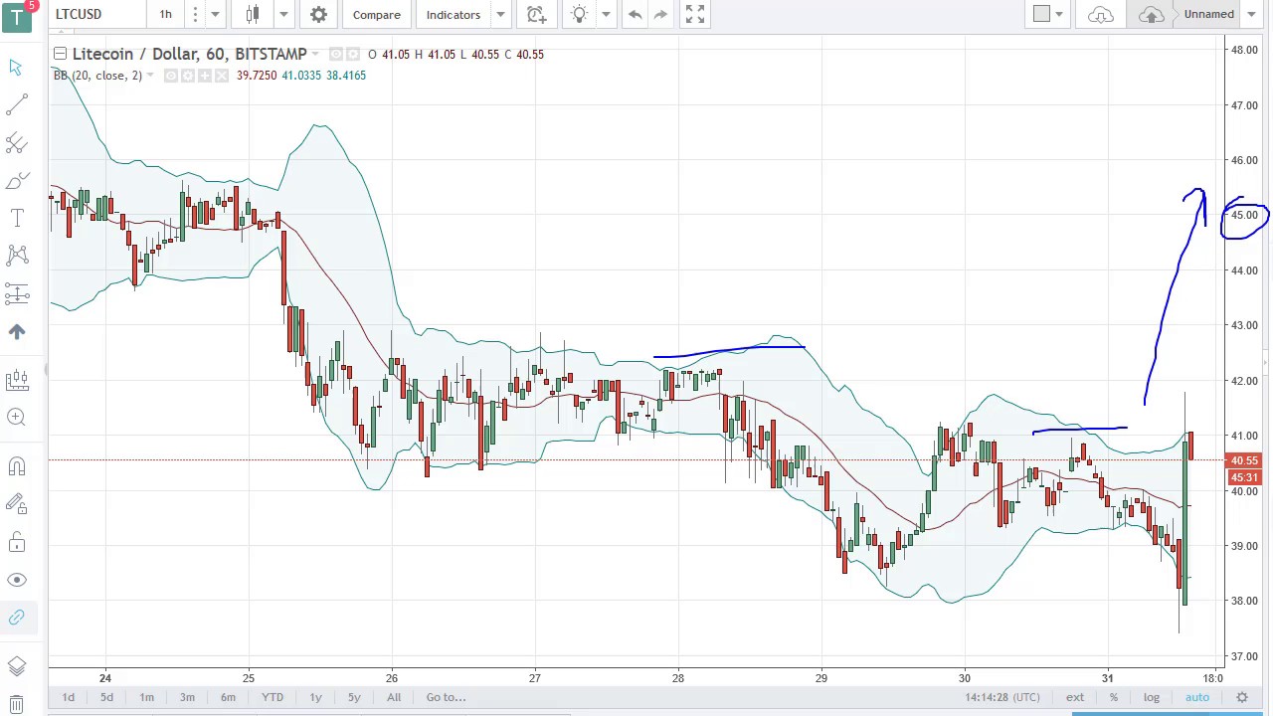Select the 1d date range tab
1273x716 pixels.
coord(69,697)
